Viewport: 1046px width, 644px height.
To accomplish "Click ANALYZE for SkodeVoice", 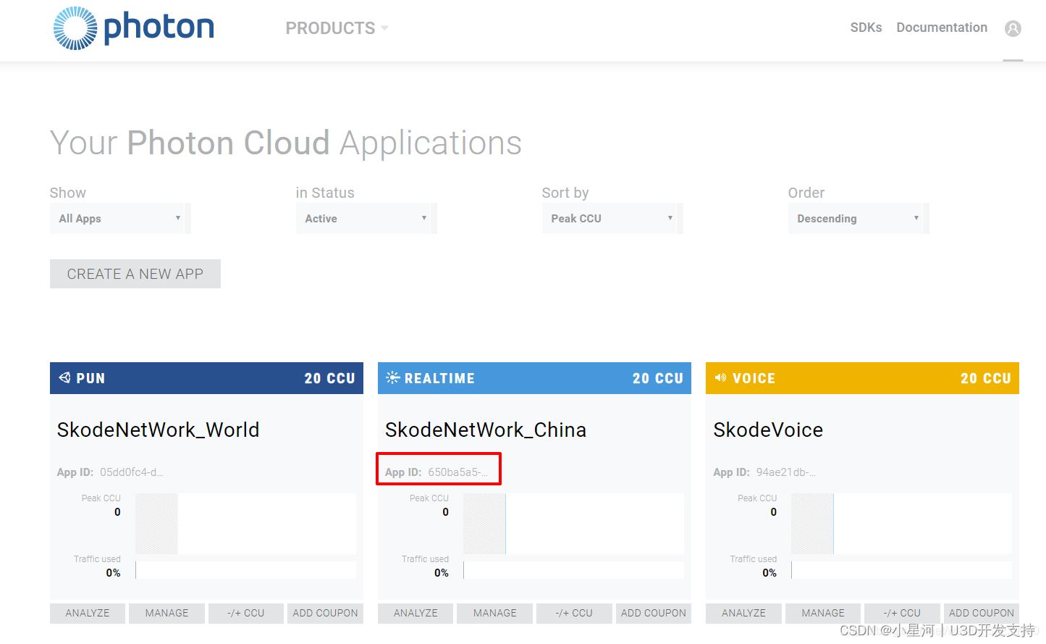I will (743, 613).
